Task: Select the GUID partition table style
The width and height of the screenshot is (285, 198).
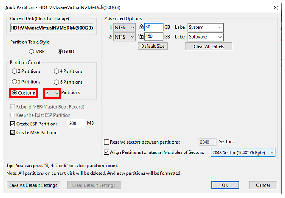Action: click(x=66, y=51)
